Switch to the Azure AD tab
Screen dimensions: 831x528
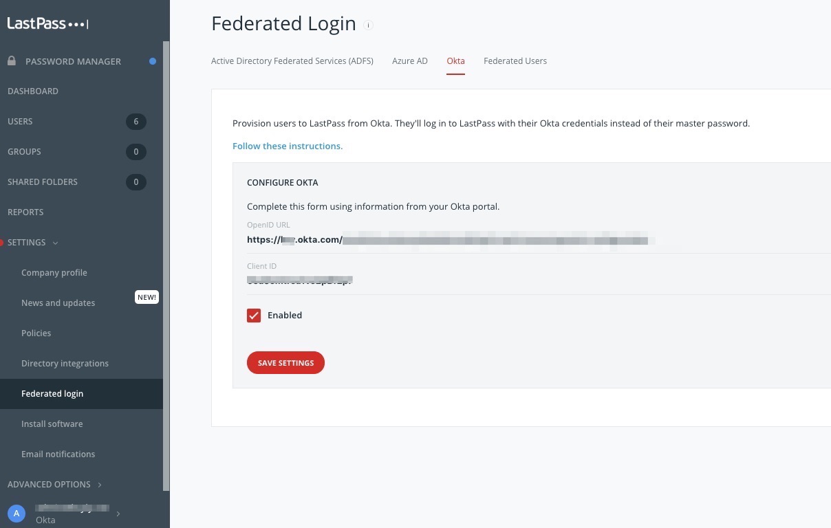tap(410, 61)
